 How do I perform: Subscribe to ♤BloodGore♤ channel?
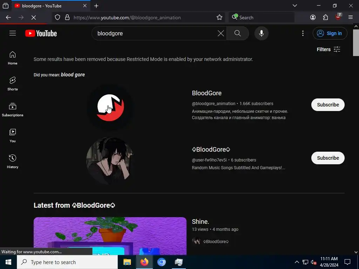[328, 158]
